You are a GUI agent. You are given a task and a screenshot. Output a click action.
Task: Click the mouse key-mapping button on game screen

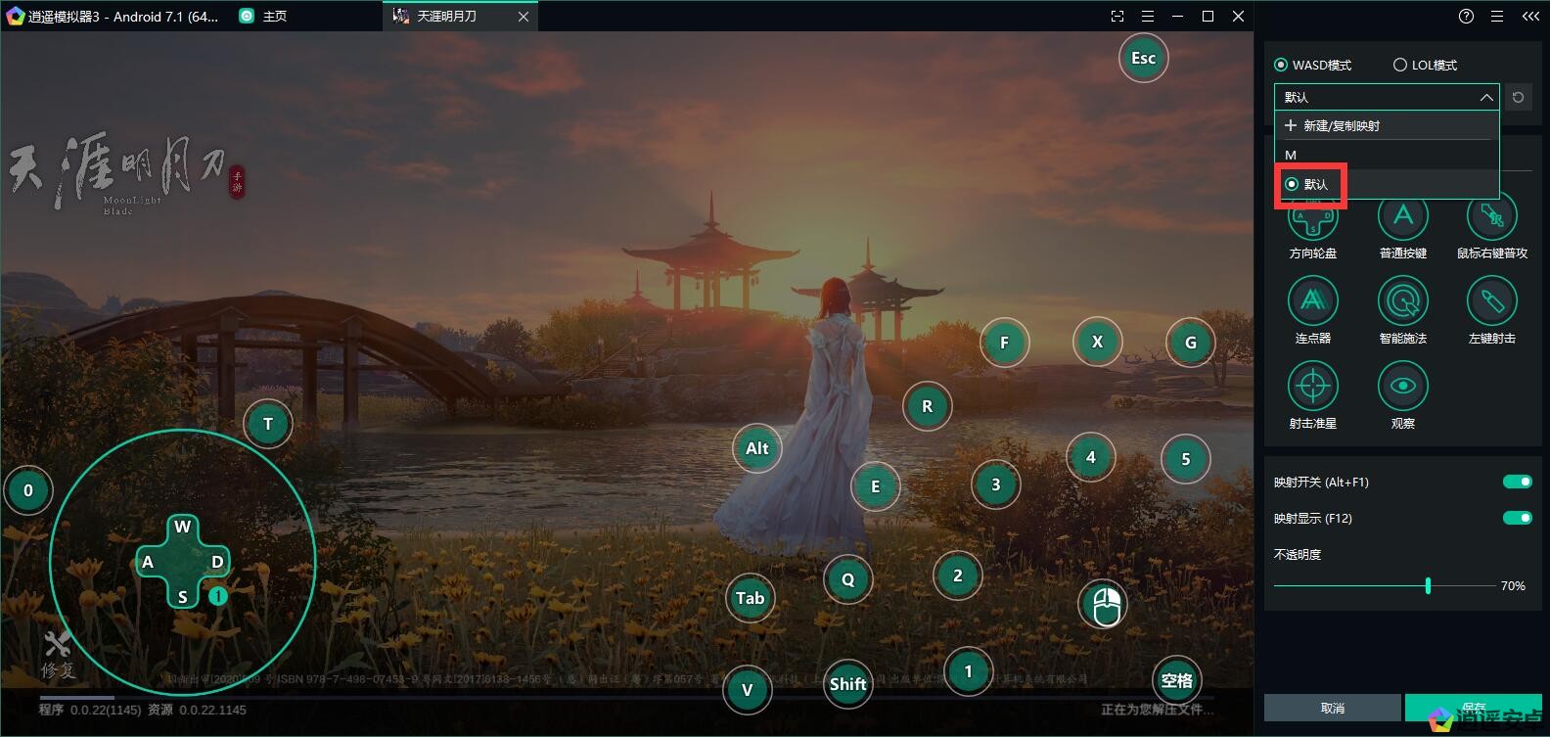[1103, 605]
